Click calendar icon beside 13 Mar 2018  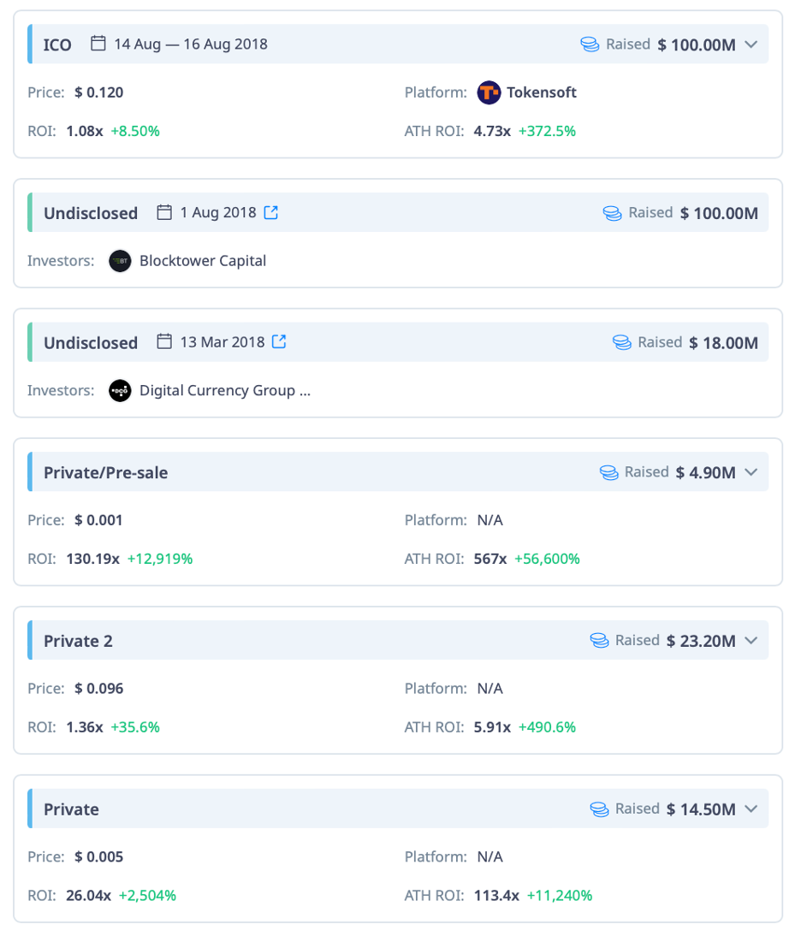pos(164,342)
